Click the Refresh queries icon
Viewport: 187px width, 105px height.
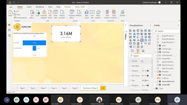coord(79,13)
